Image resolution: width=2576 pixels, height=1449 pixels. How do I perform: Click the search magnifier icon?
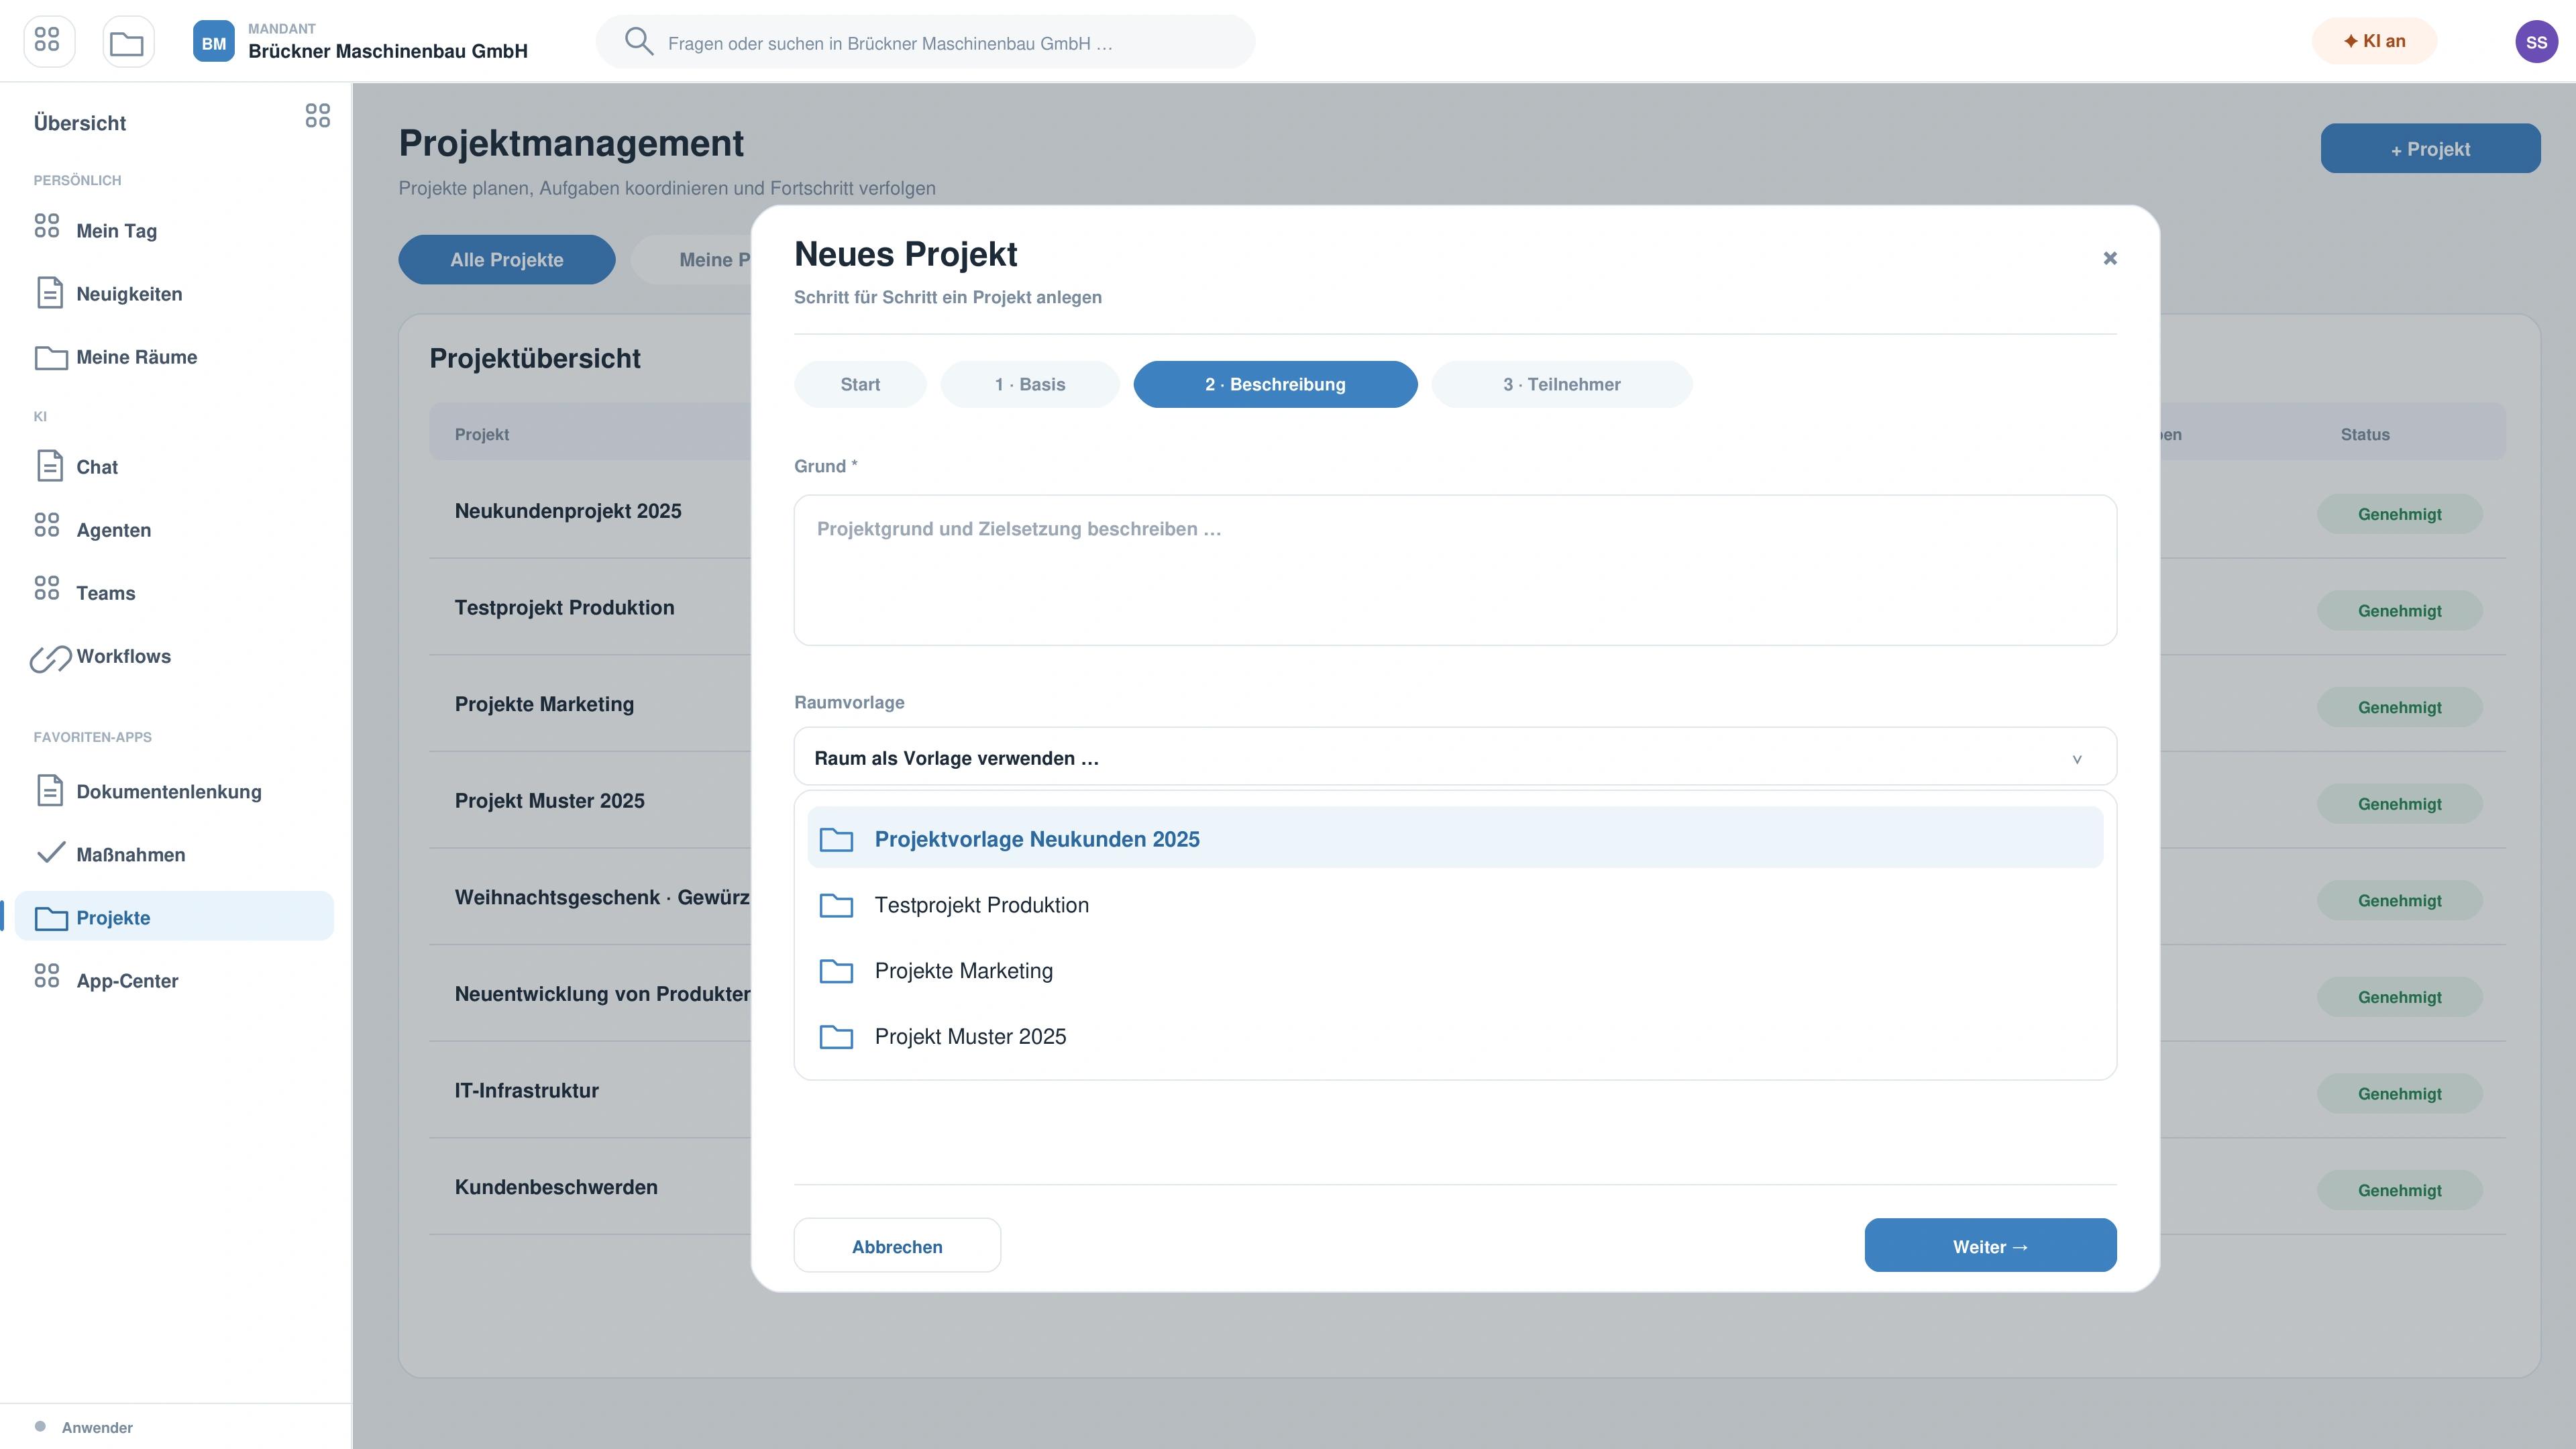pyautogui.click(x=638, y=41)
